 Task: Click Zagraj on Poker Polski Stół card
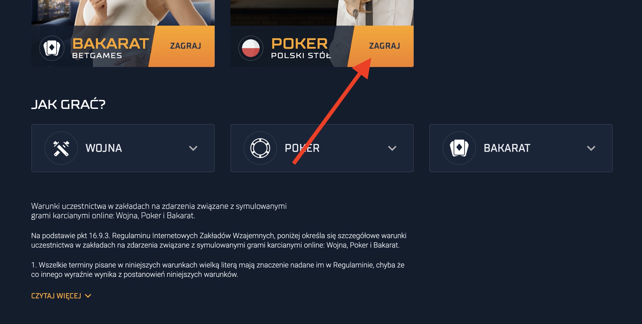(x=384, y=46)
